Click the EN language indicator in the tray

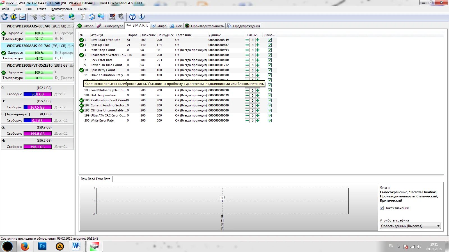[391, 246]
